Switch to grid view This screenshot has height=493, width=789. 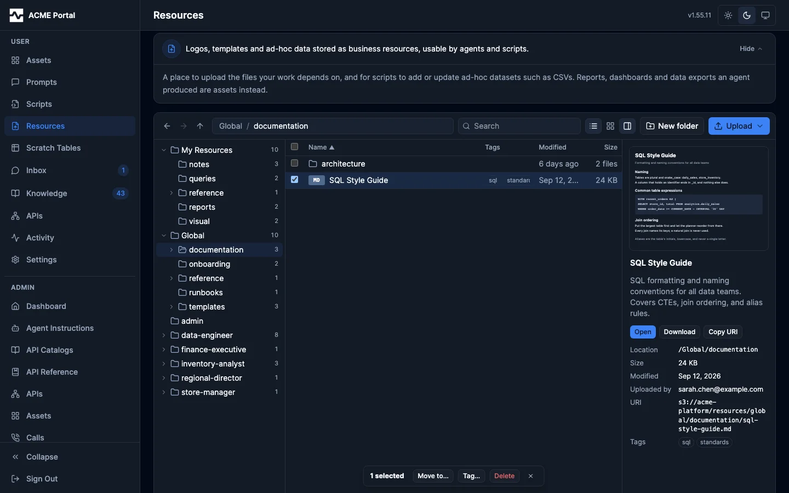[610, 126]
